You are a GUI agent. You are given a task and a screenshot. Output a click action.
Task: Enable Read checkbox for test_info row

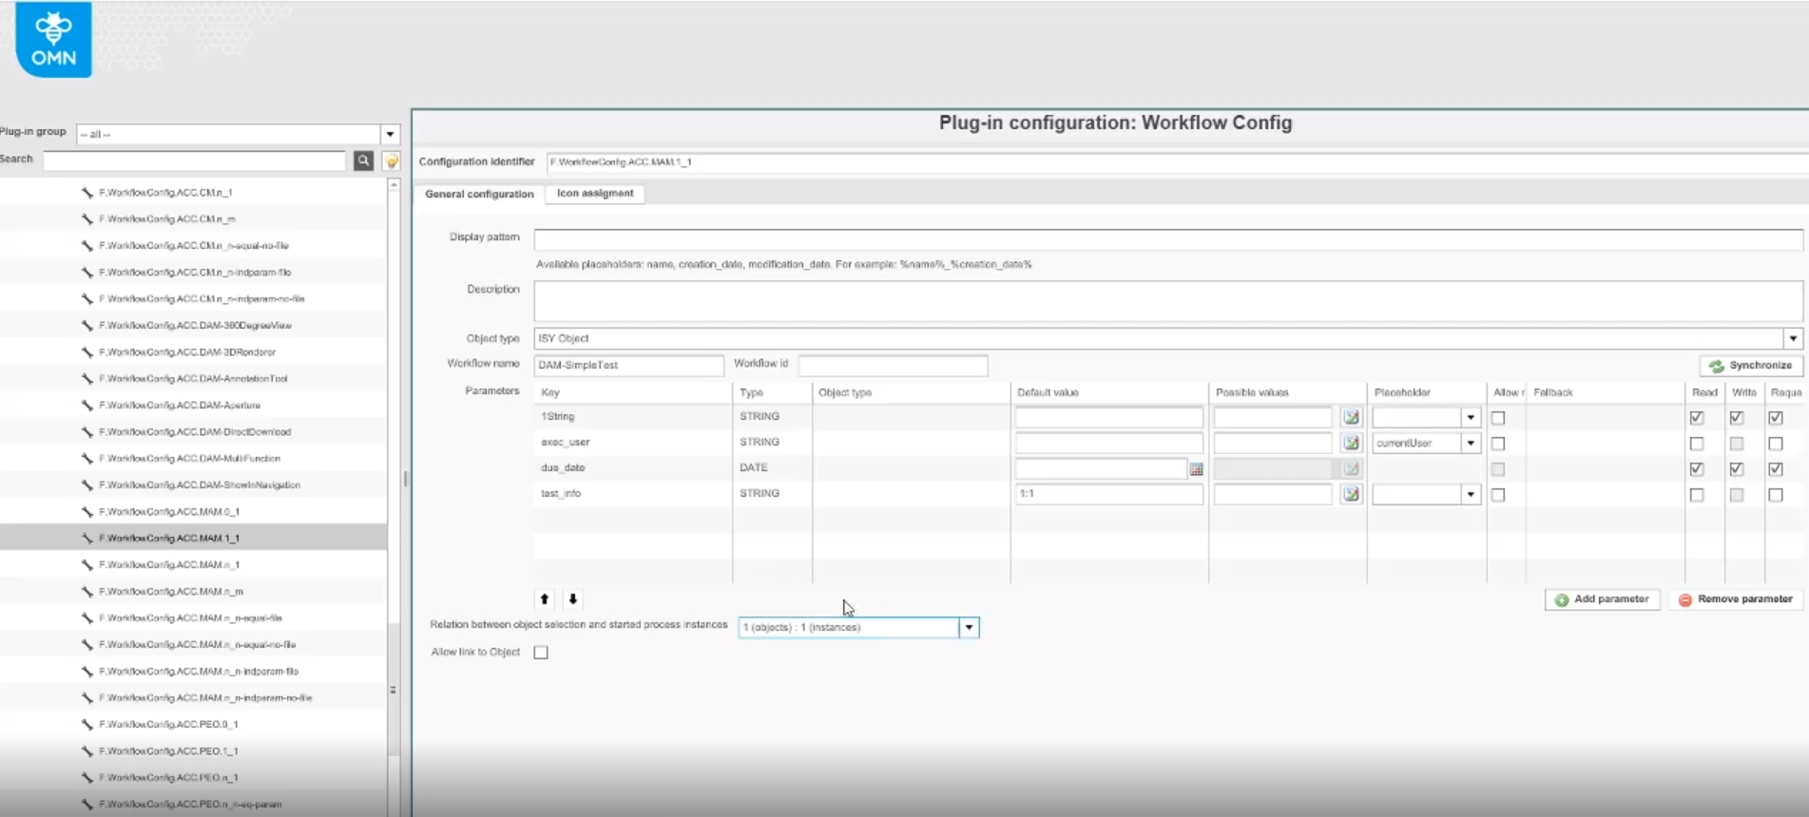pyautogui.click(x=1697, y=495)
